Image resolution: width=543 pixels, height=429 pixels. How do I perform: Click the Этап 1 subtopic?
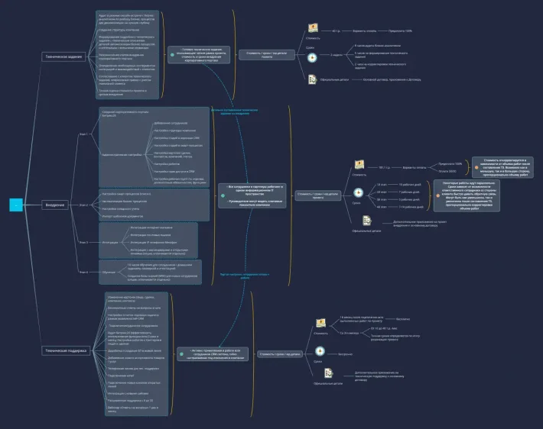click(x=83, y=134)
